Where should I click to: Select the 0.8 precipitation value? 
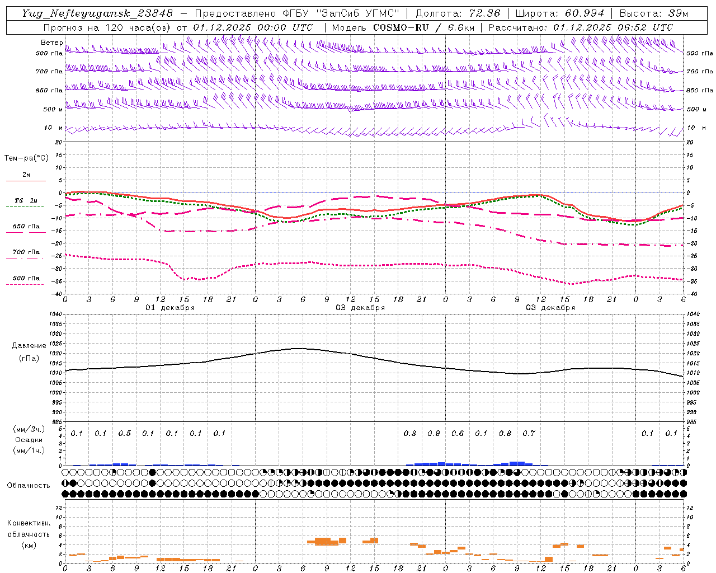505,433
